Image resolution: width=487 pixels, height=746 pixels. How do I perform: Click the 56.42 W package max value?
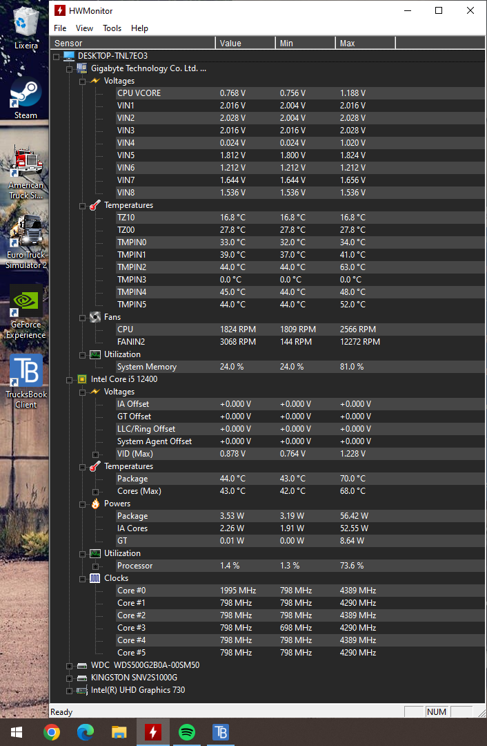click(x=355, y=516)
